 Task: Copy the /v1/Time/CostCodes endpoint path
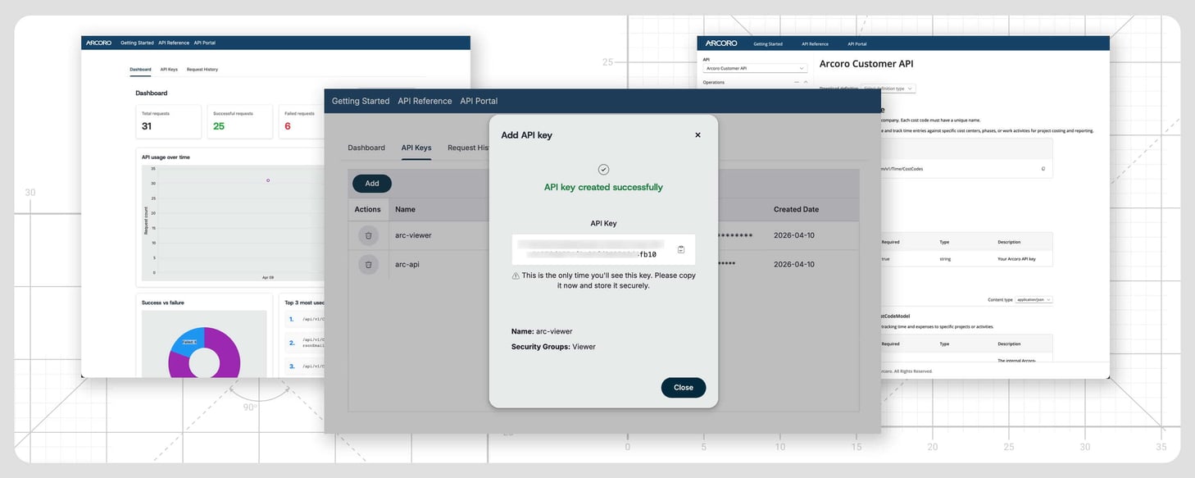(x=1043, y=168)
